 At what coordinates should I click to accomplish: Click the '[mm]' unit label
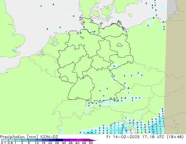coord(32,137)
